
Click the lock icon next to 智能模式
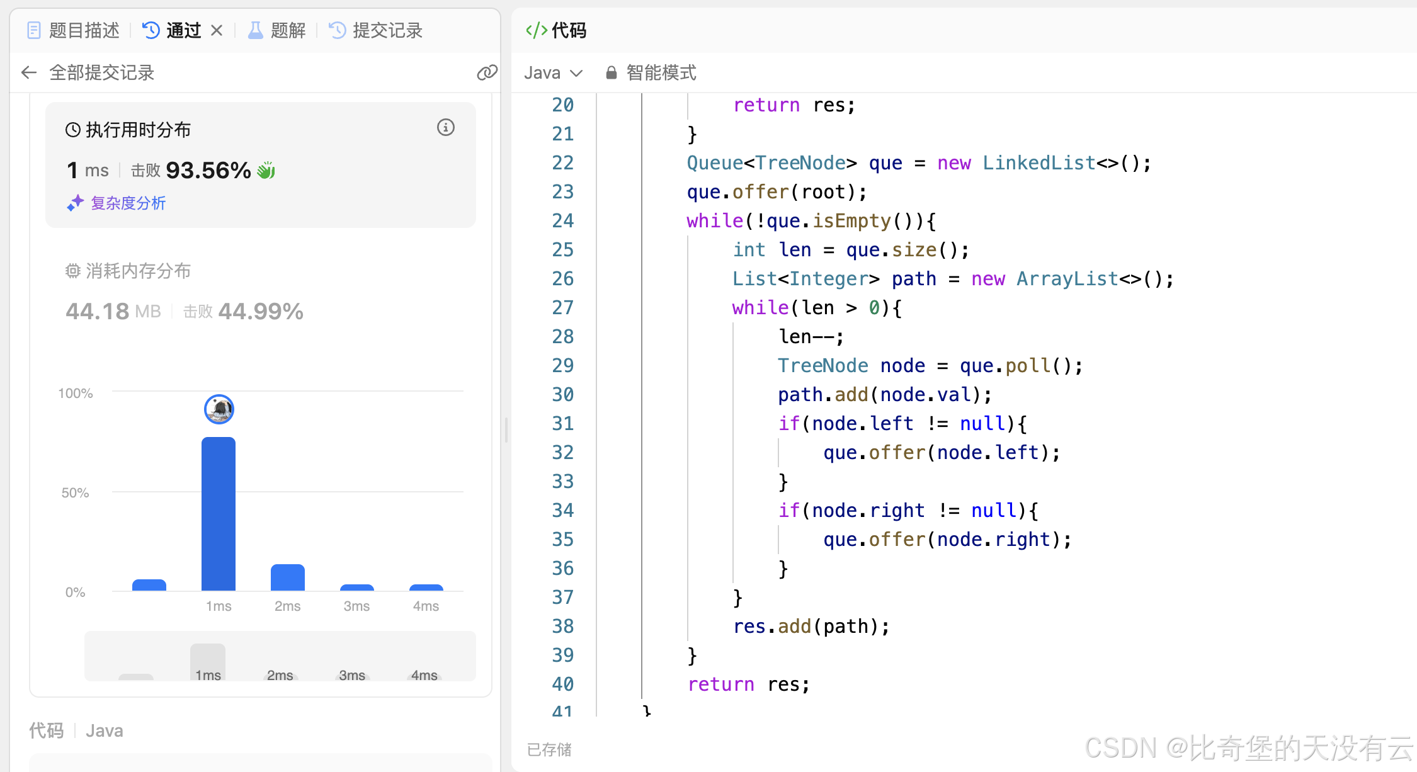[x=611, y=73]
